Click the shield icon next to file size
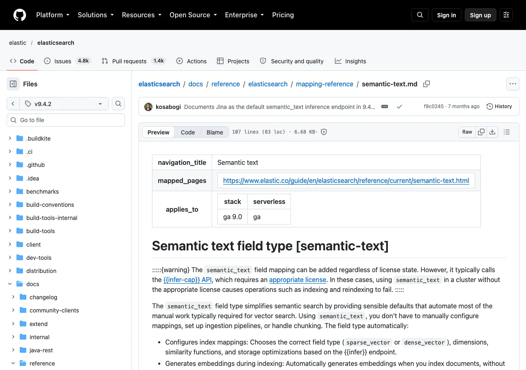The height and width of the screenshot is (370, 526). [324, 132]
